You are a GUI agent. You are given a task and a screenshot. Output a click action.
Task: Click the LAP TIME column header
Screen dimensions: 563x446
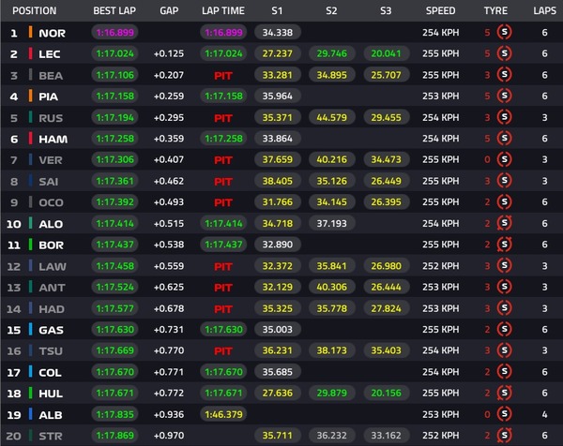[x=222, y=10]
